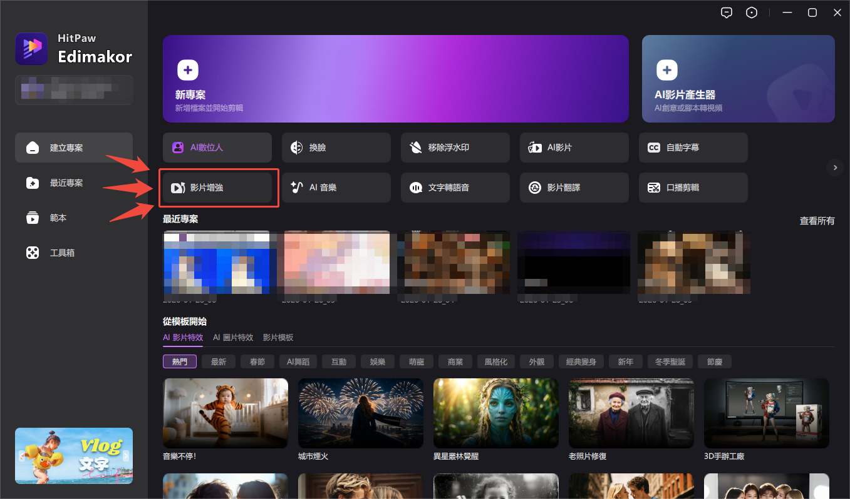Enable the AI舞蹈 category filter
The width and height of the screenshot is (850, 499).
[298, 361]
